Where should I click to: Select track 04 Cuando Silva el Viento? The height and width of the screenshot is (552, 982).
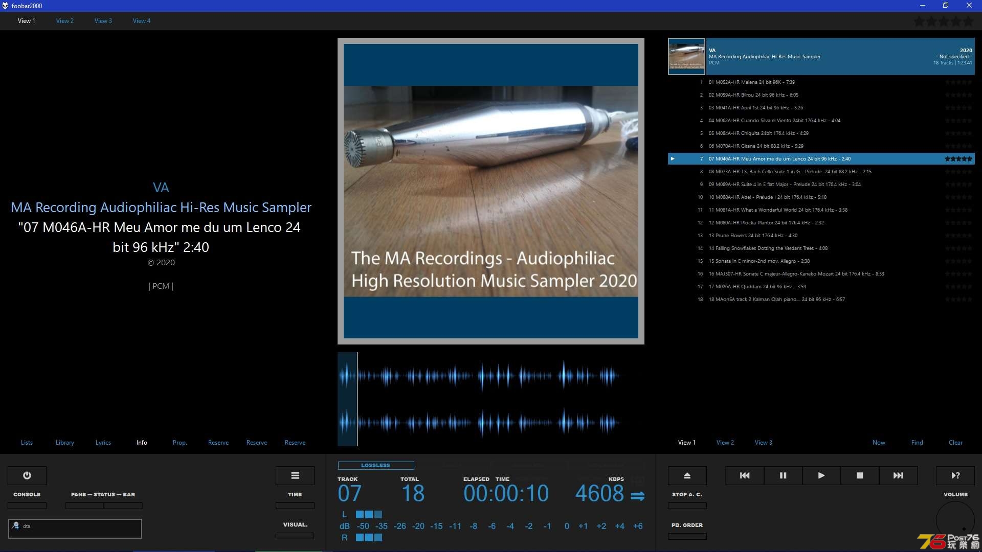[821, 121]
